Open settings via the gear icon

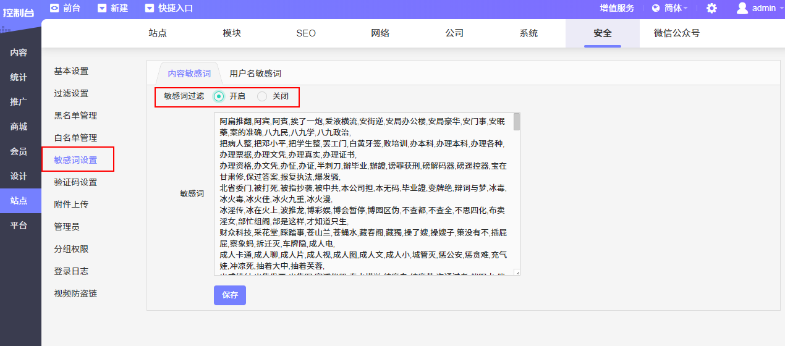tap(711, 8)
